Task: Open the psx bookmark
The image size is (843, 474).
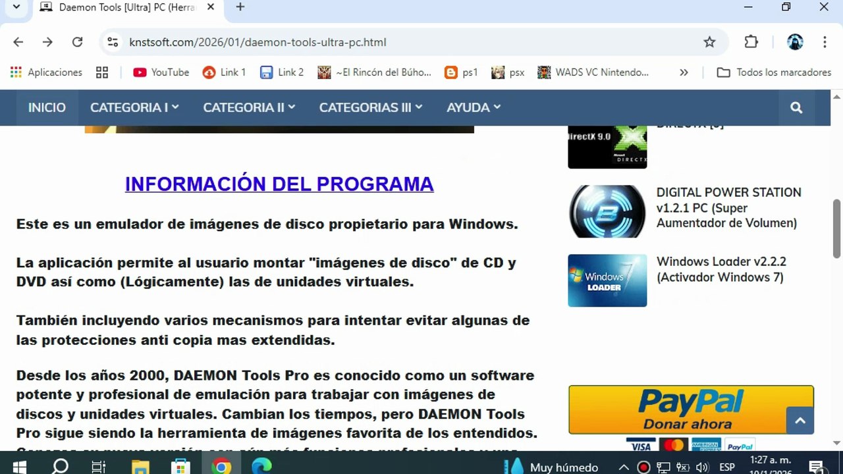Action: [508, 72]
